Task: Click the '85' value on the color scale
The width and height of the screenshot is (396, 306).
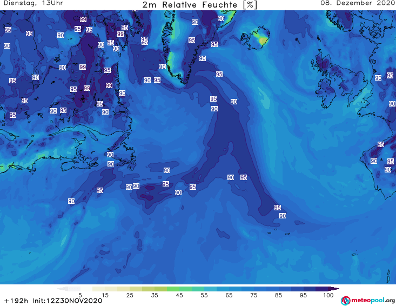Action: 279,295
